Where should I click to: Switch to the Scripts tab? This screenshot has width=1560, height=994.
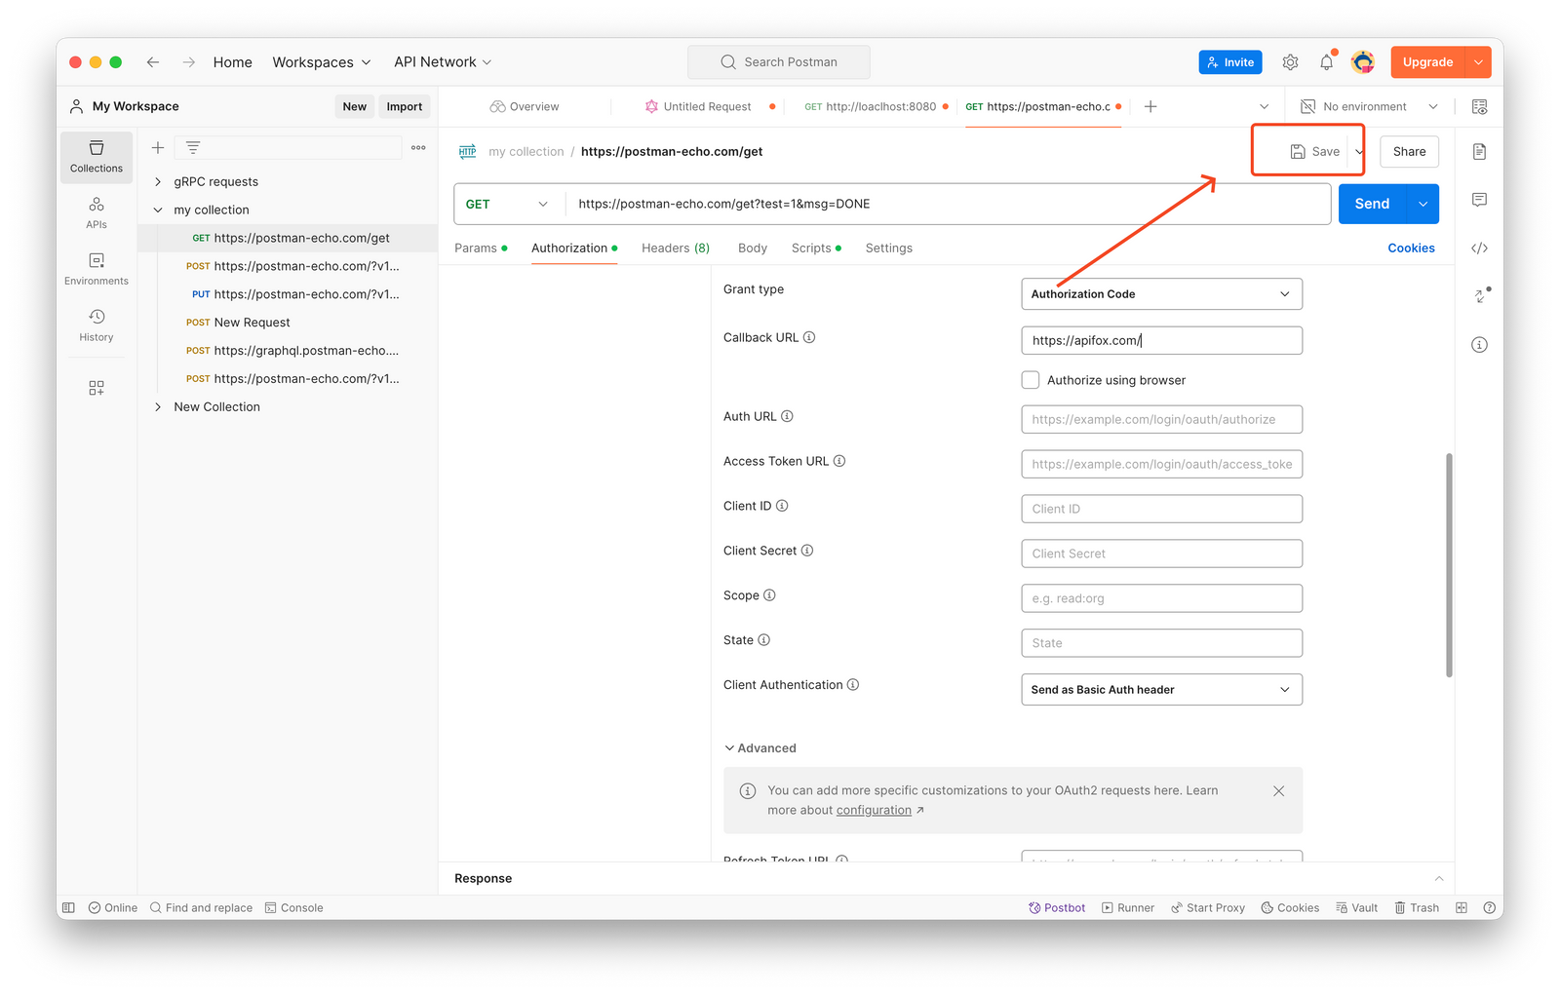811,248
